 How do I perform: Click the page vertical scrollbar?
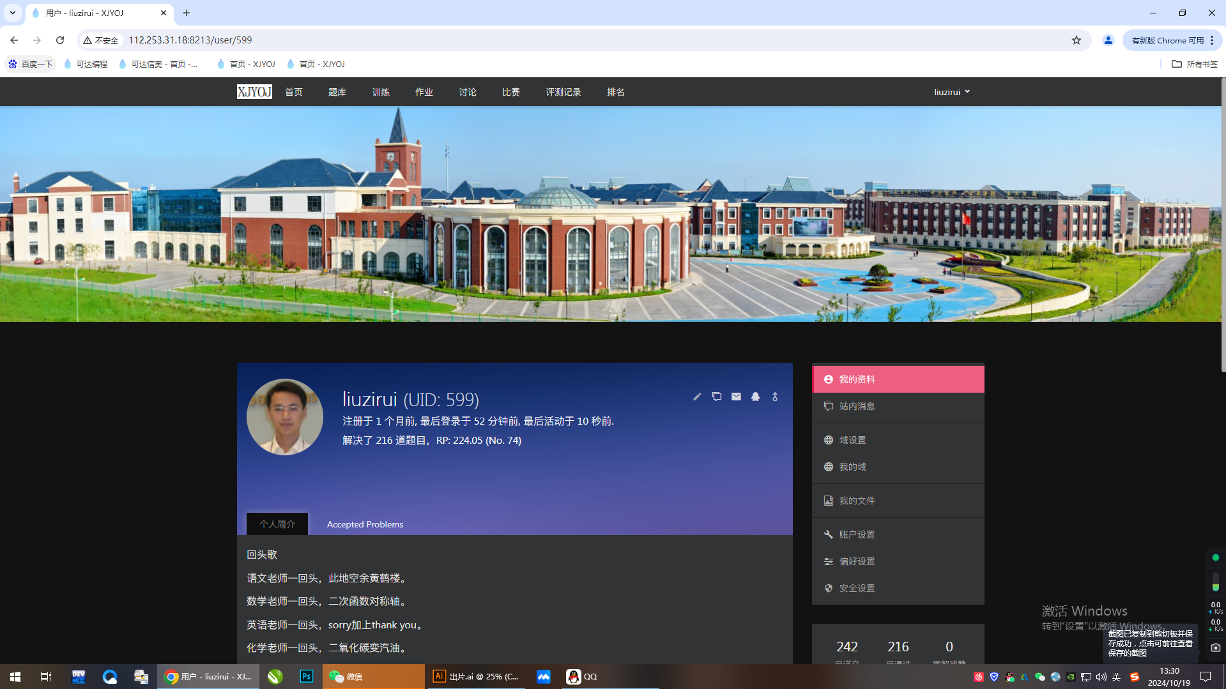point(1223,223)
